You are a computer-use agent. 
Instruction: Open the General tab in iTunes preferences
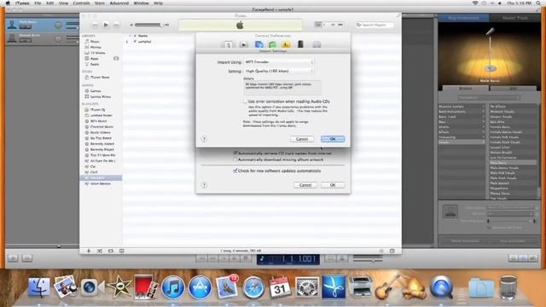pos(229,44)
